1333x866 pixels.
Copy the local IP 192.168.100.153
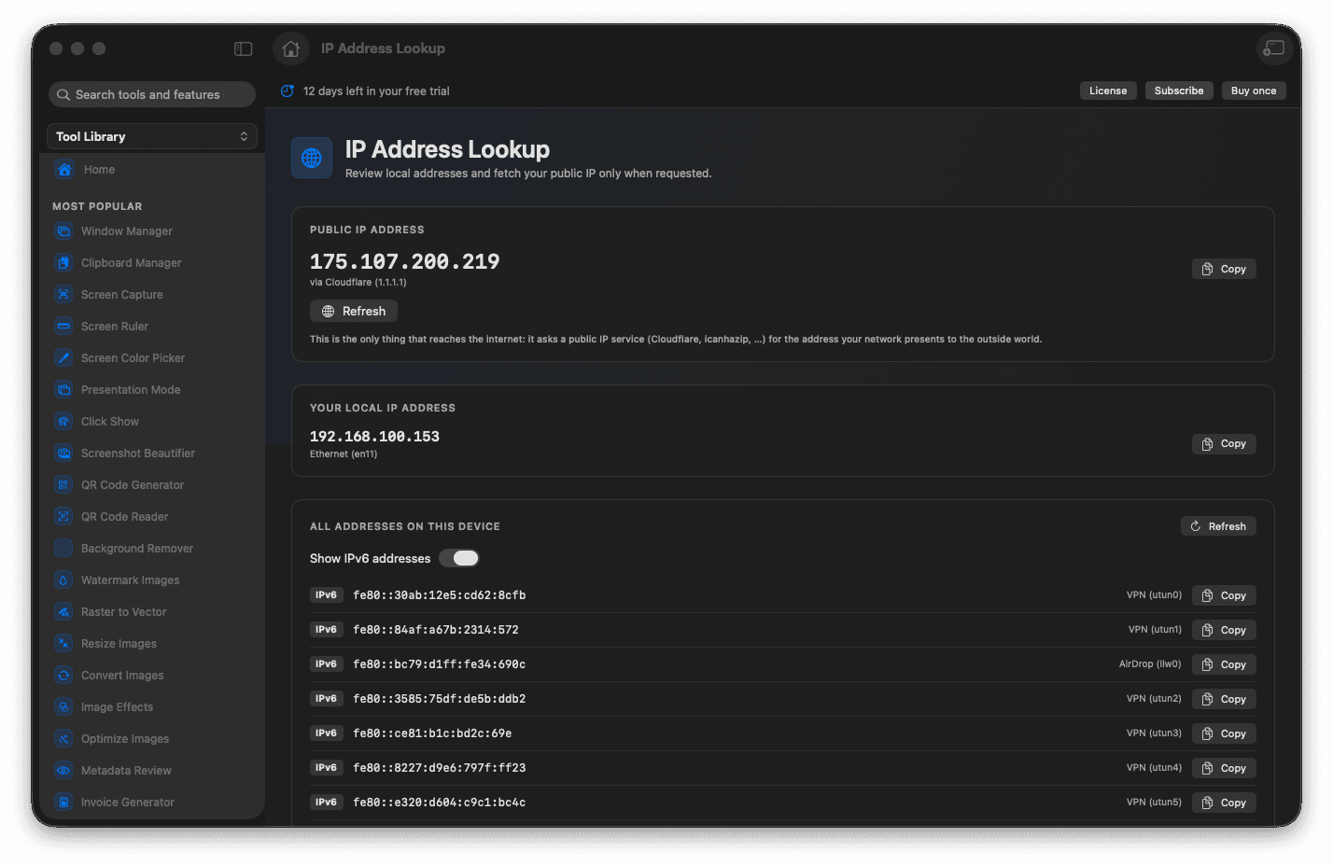click(1224, 444)
